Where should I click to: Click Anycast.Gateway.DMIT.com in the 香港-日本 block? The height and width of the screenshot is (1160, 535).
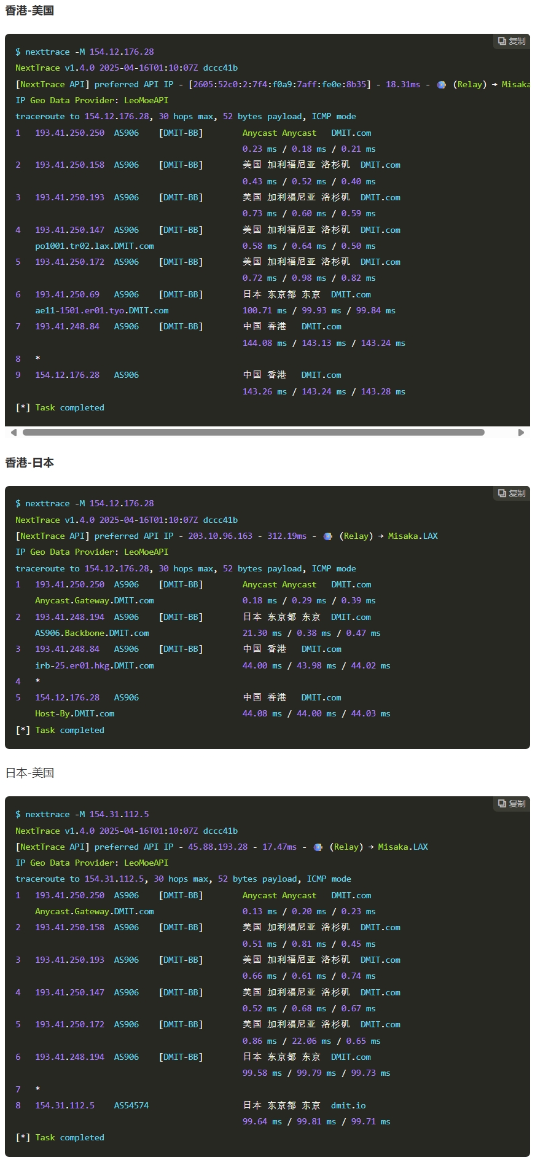click(95, 600)
